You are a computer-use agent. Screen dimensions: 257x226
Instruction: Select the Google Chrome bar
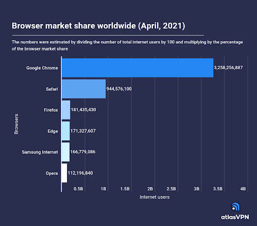pyautogui.click(x=138, y=68)
